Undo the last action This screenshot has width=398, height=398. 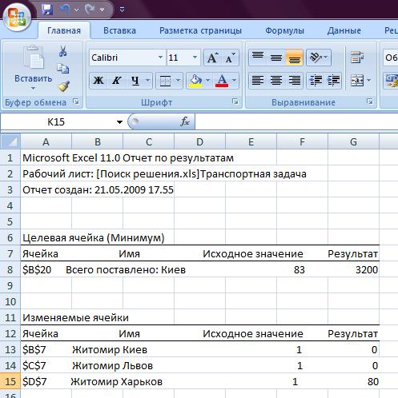(x=65, y=10)
